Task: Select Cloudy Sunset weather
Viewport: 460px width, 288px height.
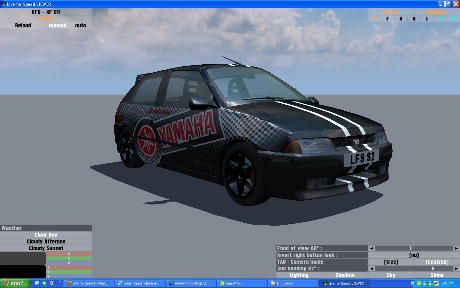Action: click(46, 248)
